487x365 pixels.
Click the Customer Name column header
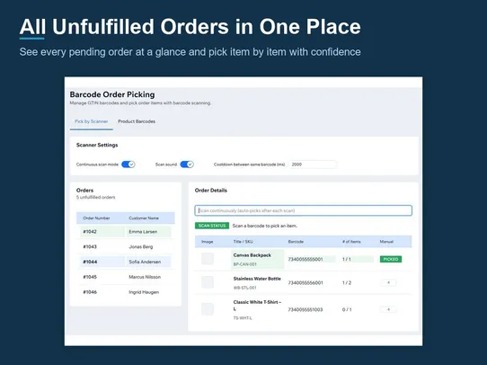click(144, 218)
